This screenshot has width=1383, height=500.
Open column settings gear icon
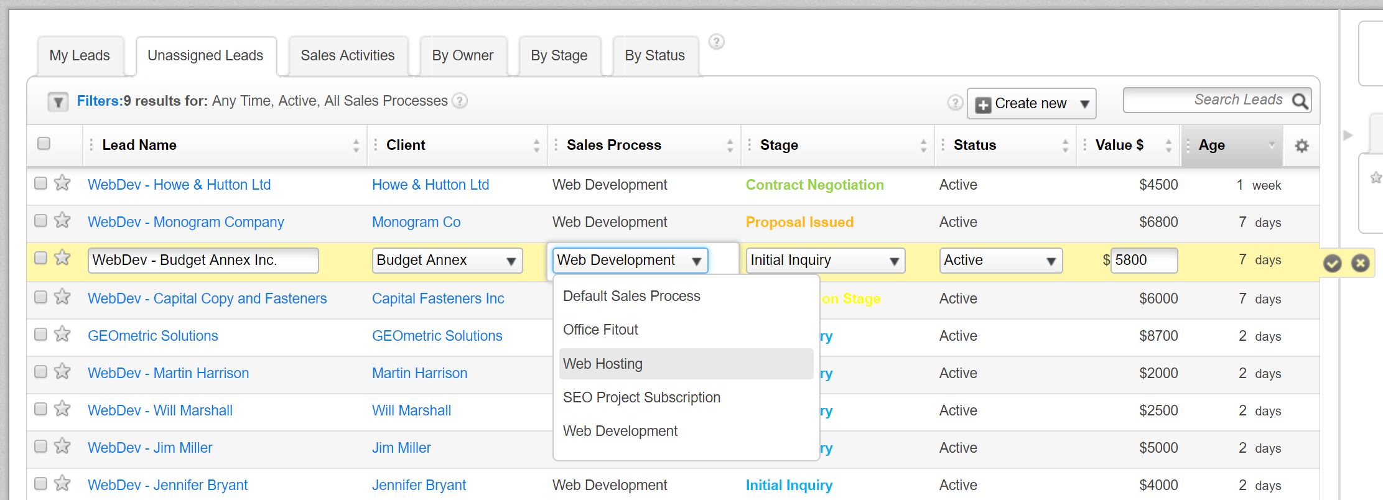tap(1302, 146)
